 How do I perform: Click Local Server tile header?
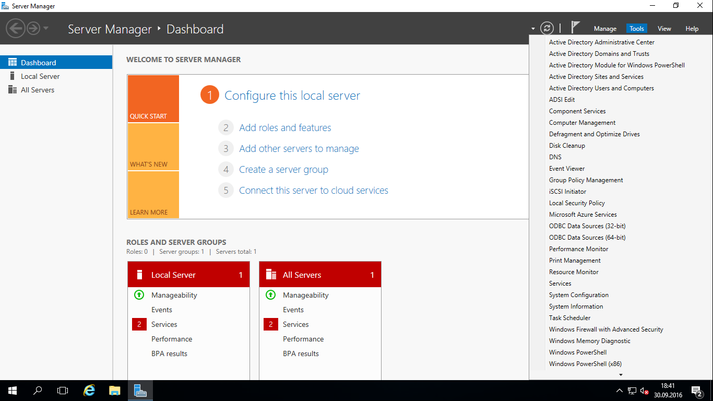[x=188, y=275]
